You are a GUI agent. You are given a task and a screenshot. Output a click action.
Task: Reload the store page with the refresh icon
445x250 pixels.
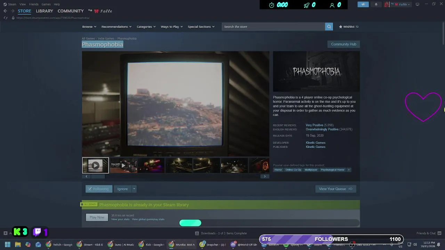pyautogui.click(x=5, y=18)
